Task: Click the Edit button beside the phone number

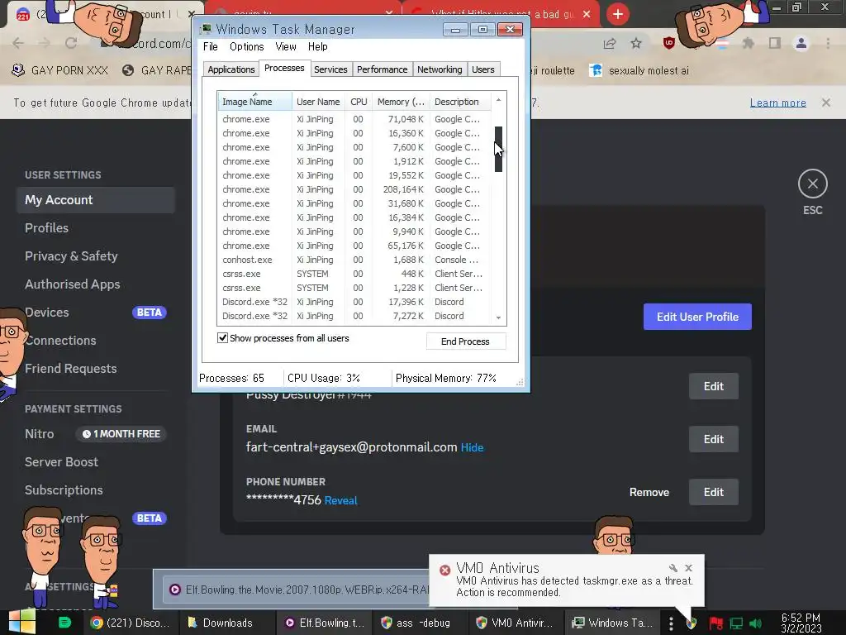Action: (x=713, y=493)
